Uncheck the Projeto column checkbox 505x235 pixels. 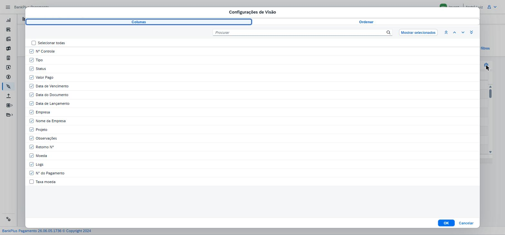point(32,130)
